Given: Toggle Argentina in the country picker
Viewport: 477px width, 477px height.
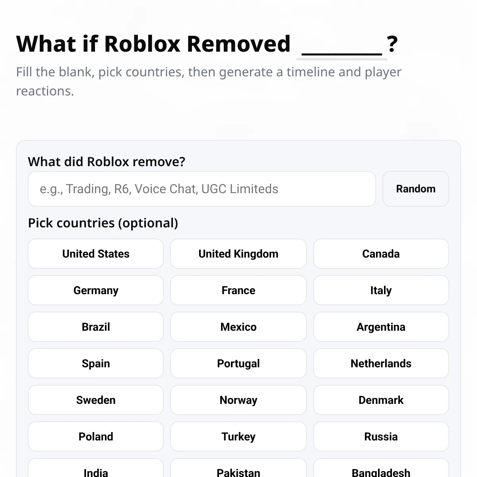Looking at the screenshot, I should [x=381, y=327].
